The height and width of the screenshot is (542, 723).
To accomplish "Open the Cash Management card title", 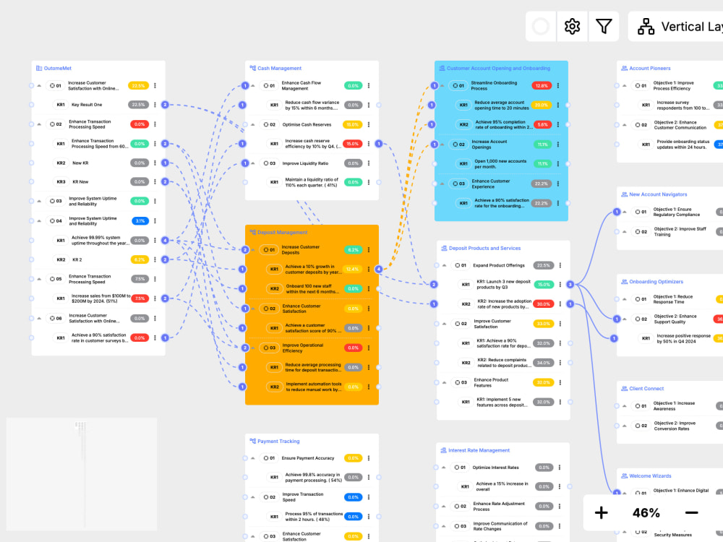I will pyautogui.click(x=279, y=68).
